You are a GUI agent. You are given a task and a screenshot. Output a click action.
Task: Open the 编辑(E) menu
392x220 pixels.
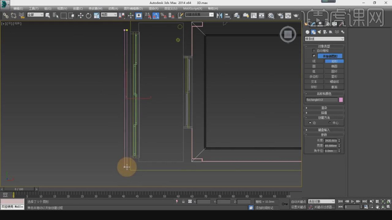(18, 8)
